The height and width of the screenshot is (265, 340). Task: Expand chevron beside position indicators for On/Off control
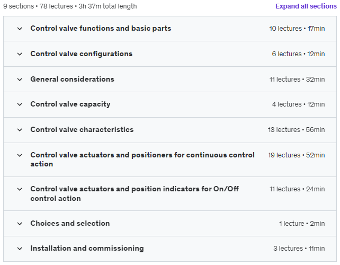(x=20, y=189)
